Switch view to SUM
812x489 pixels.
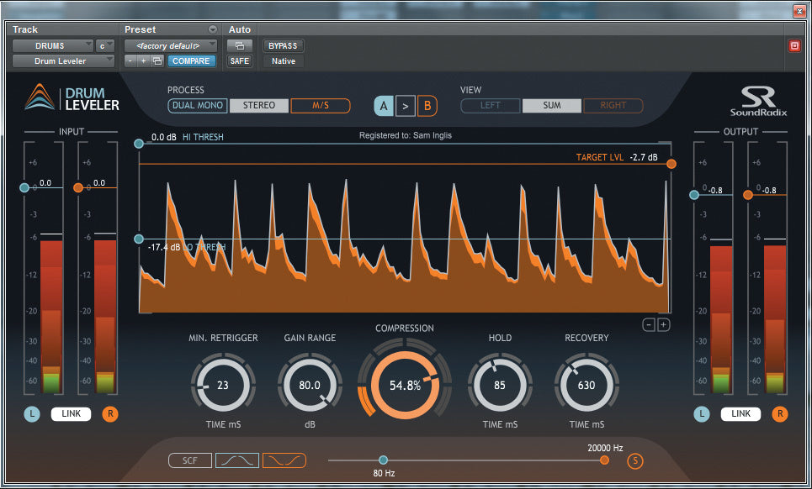click(x=552, y=106)
